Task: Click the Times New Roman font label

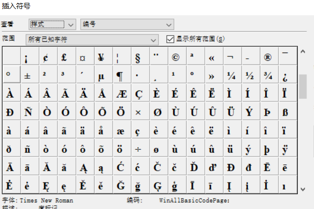Action: coord(47,200)
